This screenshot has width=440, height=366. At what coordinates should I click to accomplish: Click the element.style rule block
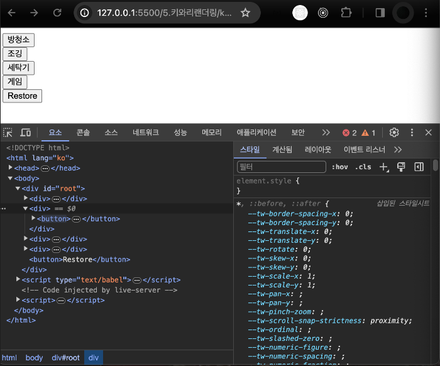pyautogui.click(x=333, y=186)
